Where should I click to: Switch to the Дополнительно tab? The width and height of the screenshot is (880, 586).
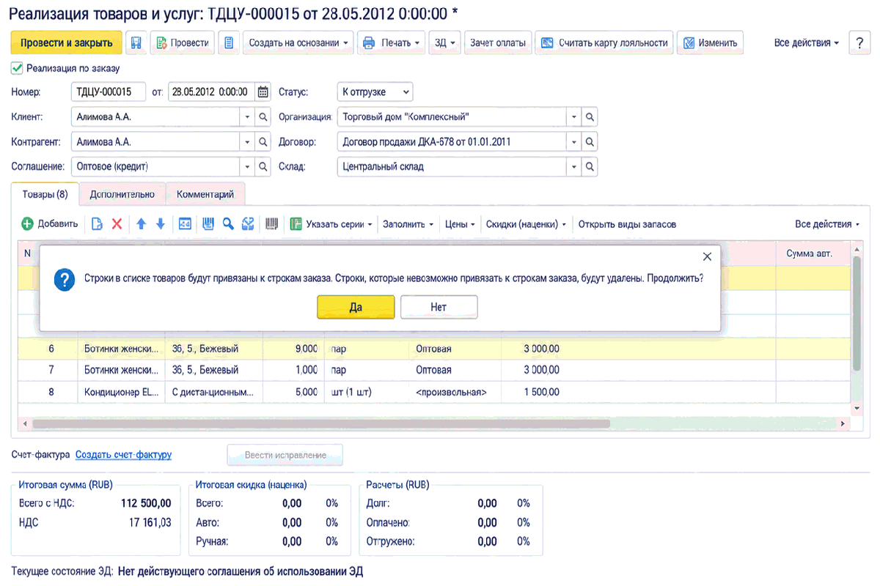point(122,194)
